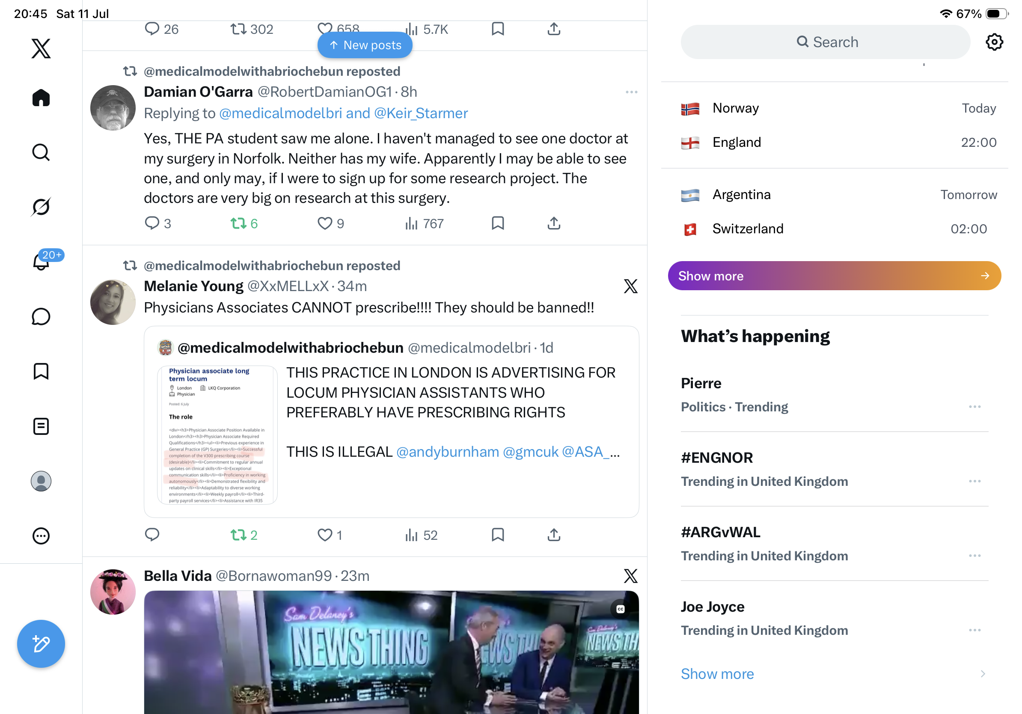Open search settings gear icon
Screen dimensions: 1022x714
[x=994, y=42]
